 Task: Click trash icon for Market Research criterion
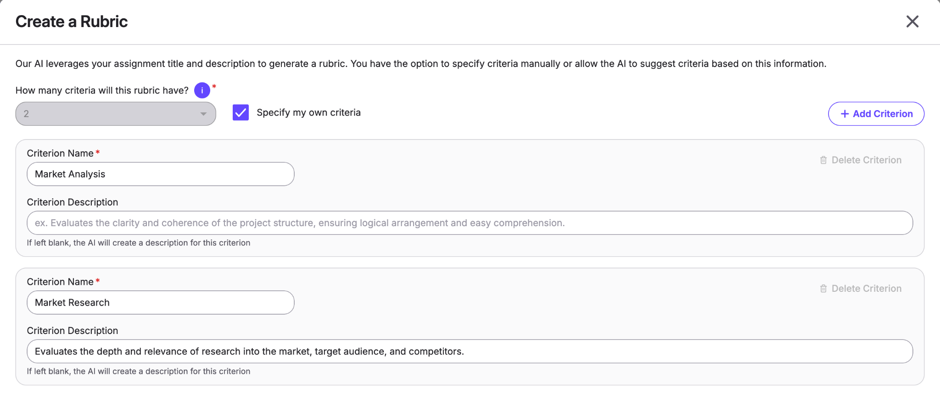click(x=823, y=289)
